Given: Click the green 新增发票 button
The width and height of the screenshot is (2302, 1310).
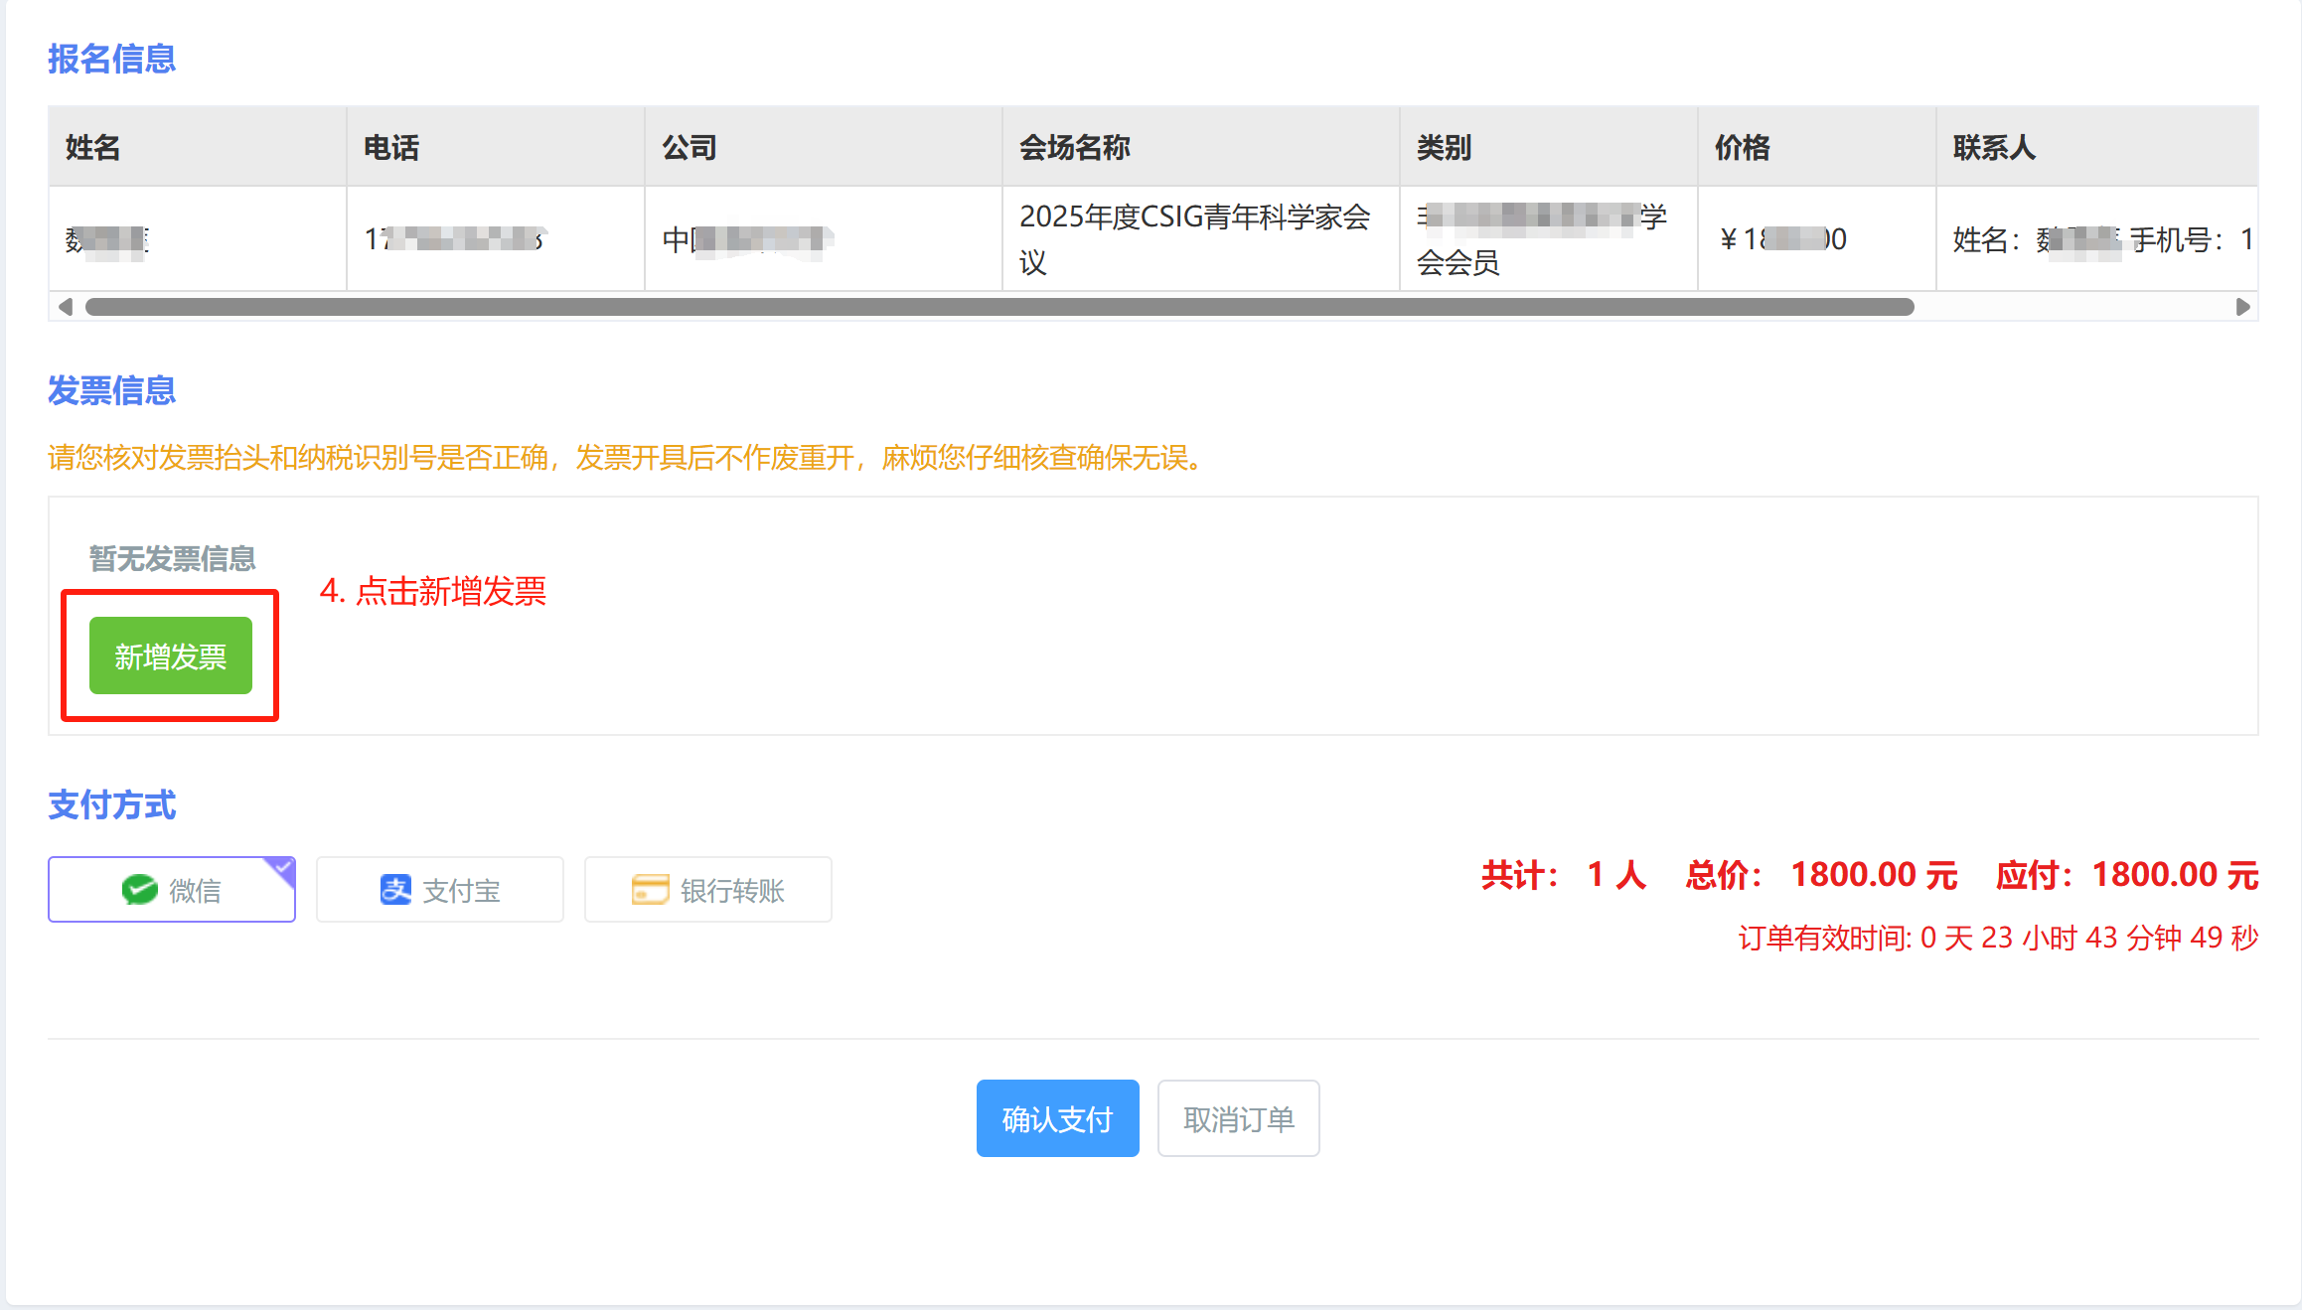Looking at the screenshot, I should tap(170, 655).
